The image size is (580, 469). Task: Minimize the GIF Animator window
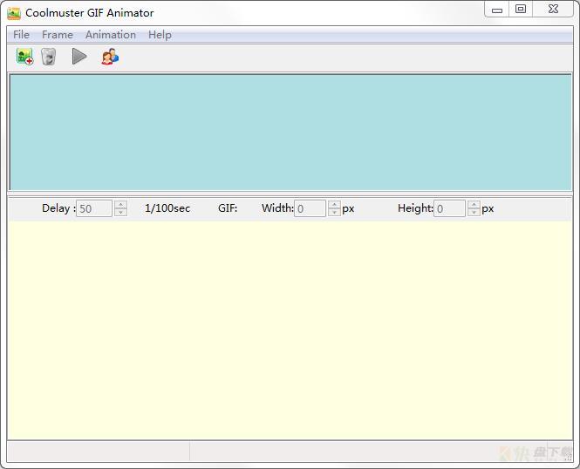(x=497, y=10)
